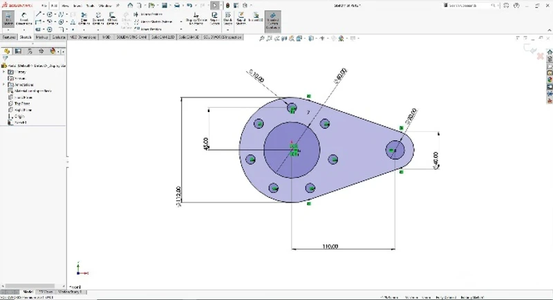Click the Home icon in top toolbar
The height and width of the screenshot is (300, 553).
[x=130, y=6]
